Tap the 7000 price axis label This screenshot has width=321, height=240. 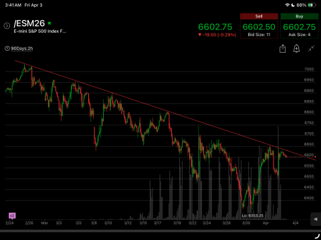[x=309, y=69]
